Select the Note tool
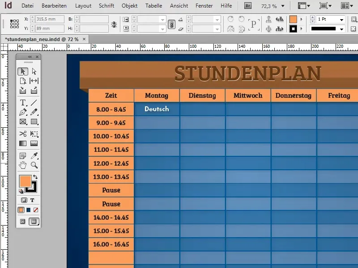This screenshot has height=268, width=358. (23, 155)
